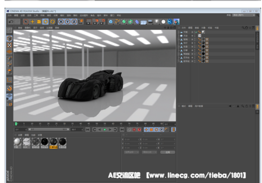Switch to Model mode cube icon
This screenshot has width=262, height=183.
9,38
